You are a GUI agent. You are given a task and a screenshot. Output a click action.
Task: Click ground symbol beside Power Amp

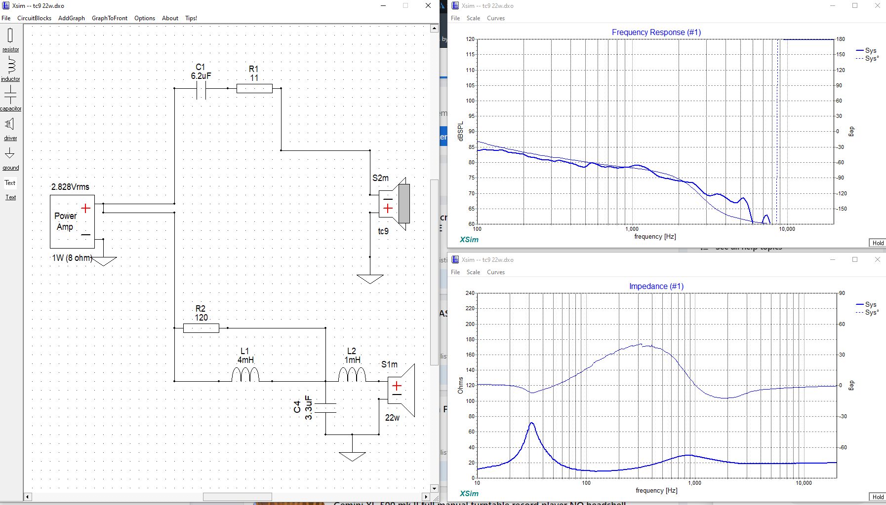point(103,261)
